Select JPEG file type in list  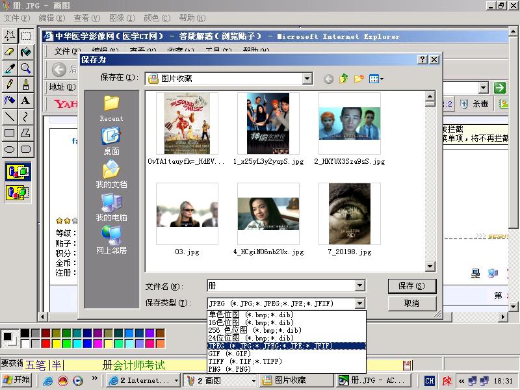287,346
